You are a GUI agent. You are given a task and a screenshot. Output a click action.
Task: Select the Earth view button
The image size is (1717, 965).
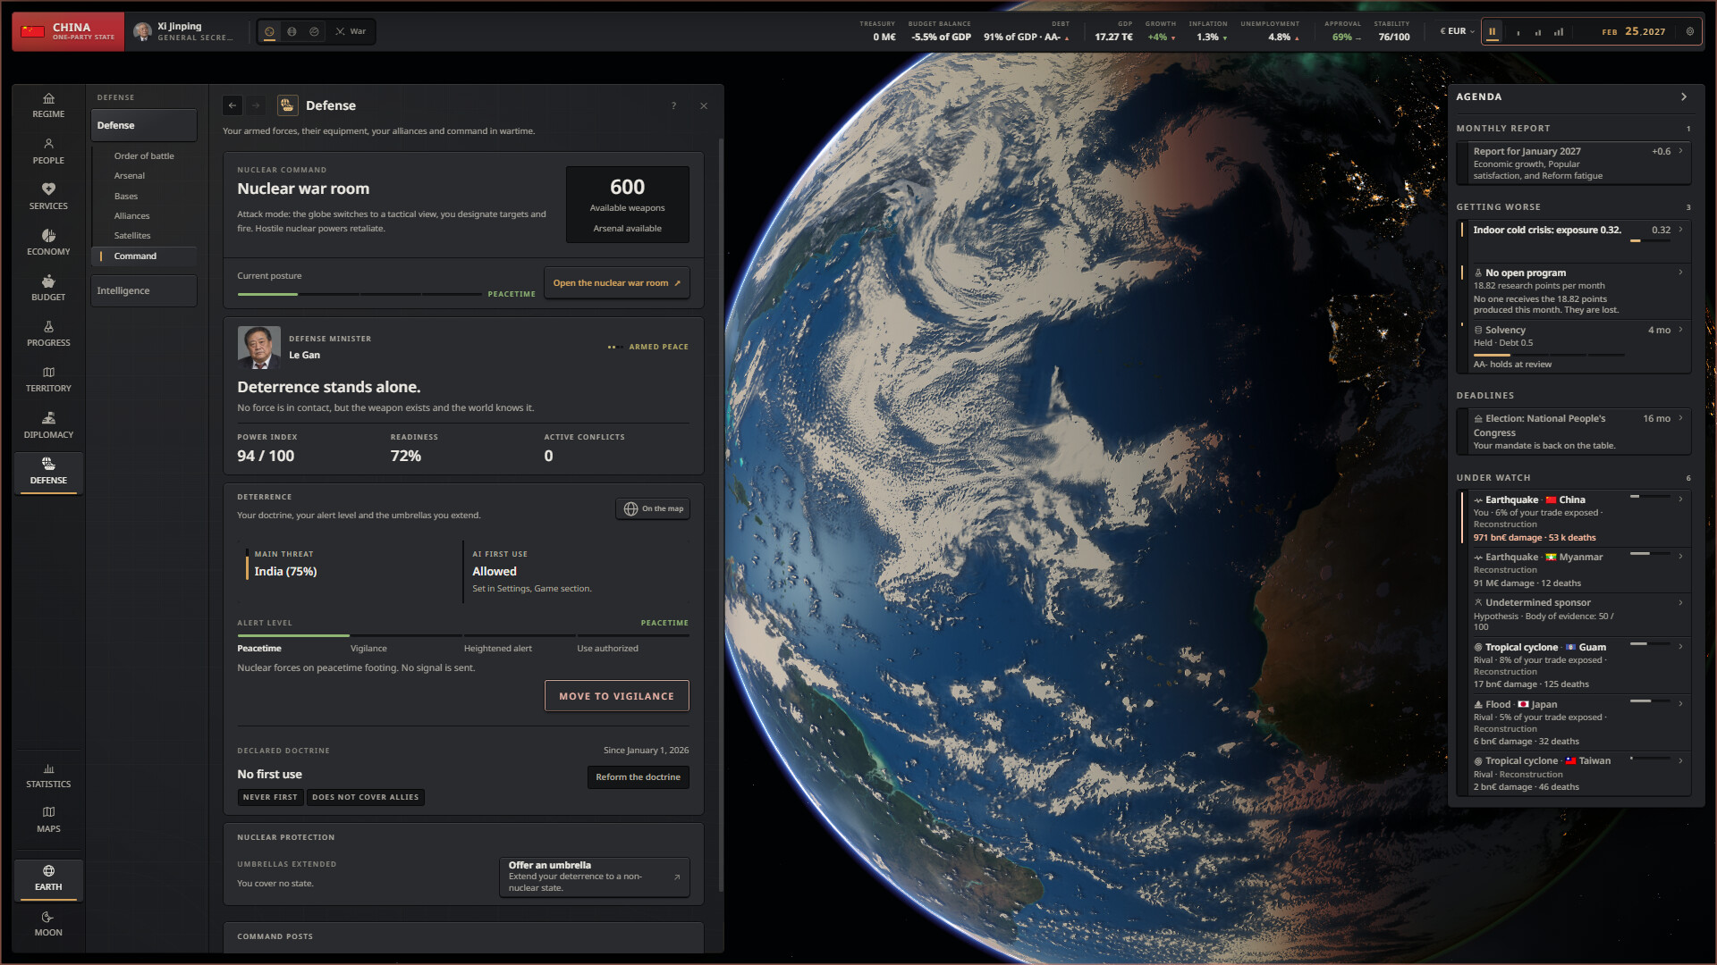(x=48, y=878)
